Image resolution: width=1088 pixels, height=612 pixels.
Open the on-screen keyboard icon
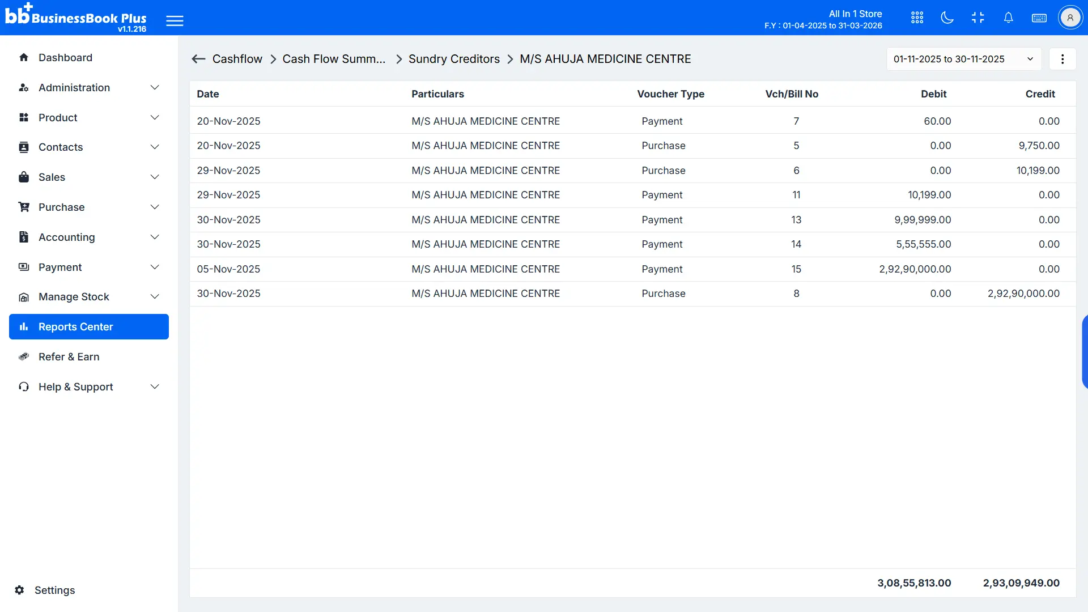[1039, 18]
